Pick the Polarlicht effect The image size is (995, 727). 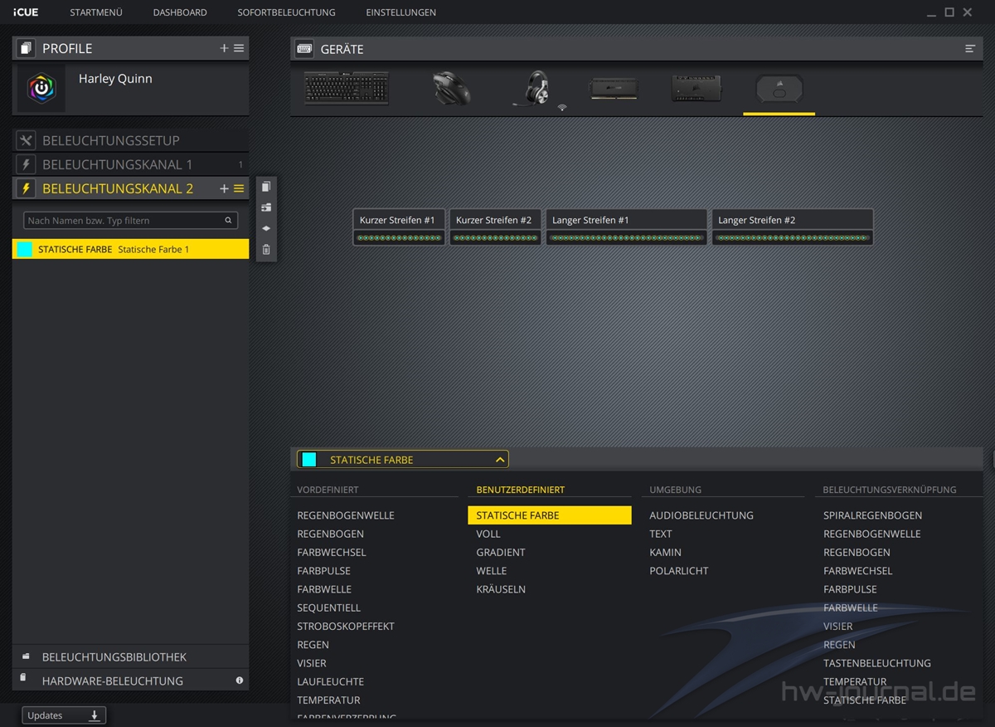coord(679,571)
